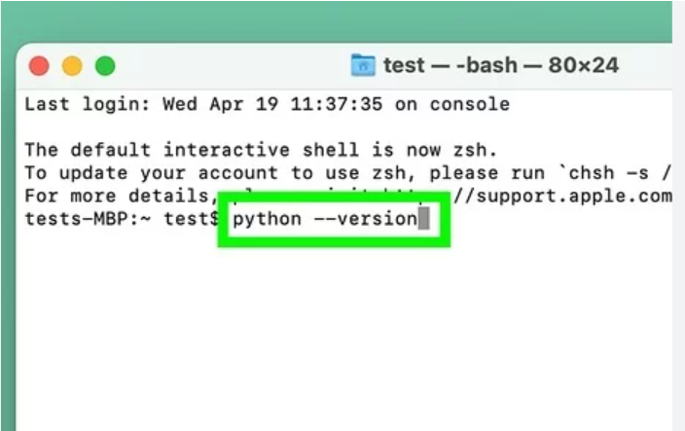This screenshot has height=431, width=685.
Task: Click the green zoom window button
Action: [x=105, y=66]
